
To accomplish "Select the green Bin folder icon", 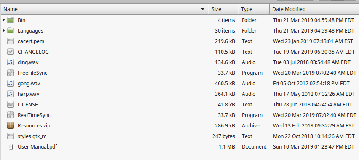I will 11,20.
